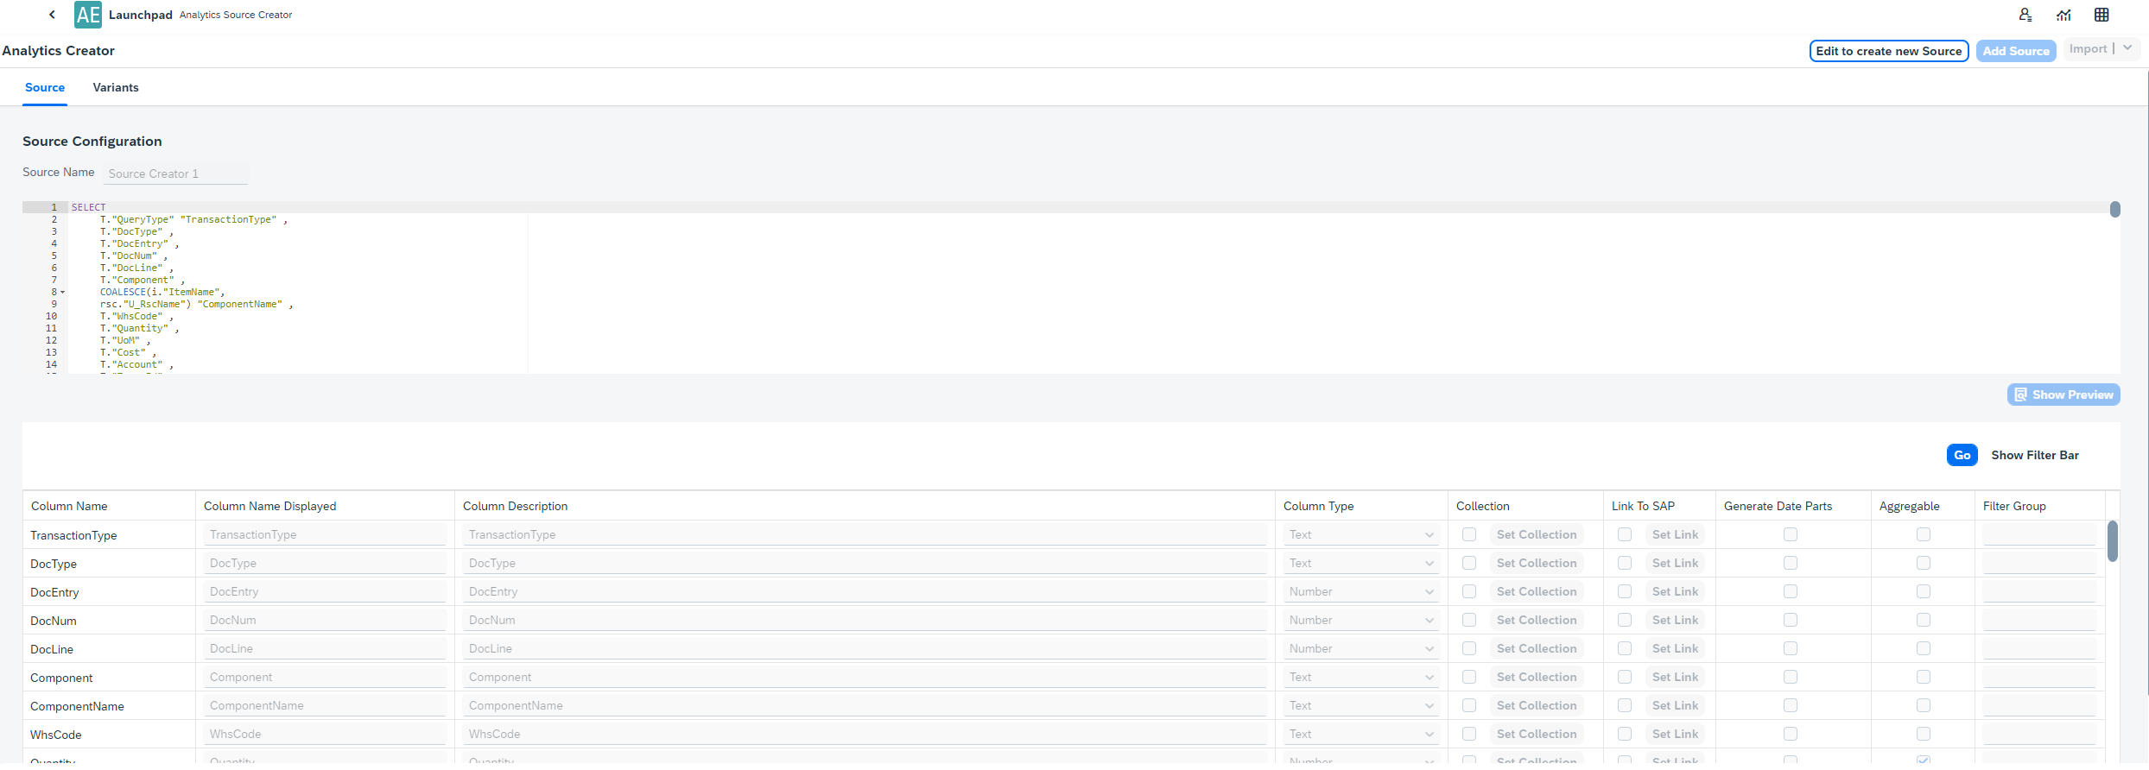The height and width of the screenshot is (770, 2149).
Task: Click the Filter Group column header
Action: tap(2014, 507)
